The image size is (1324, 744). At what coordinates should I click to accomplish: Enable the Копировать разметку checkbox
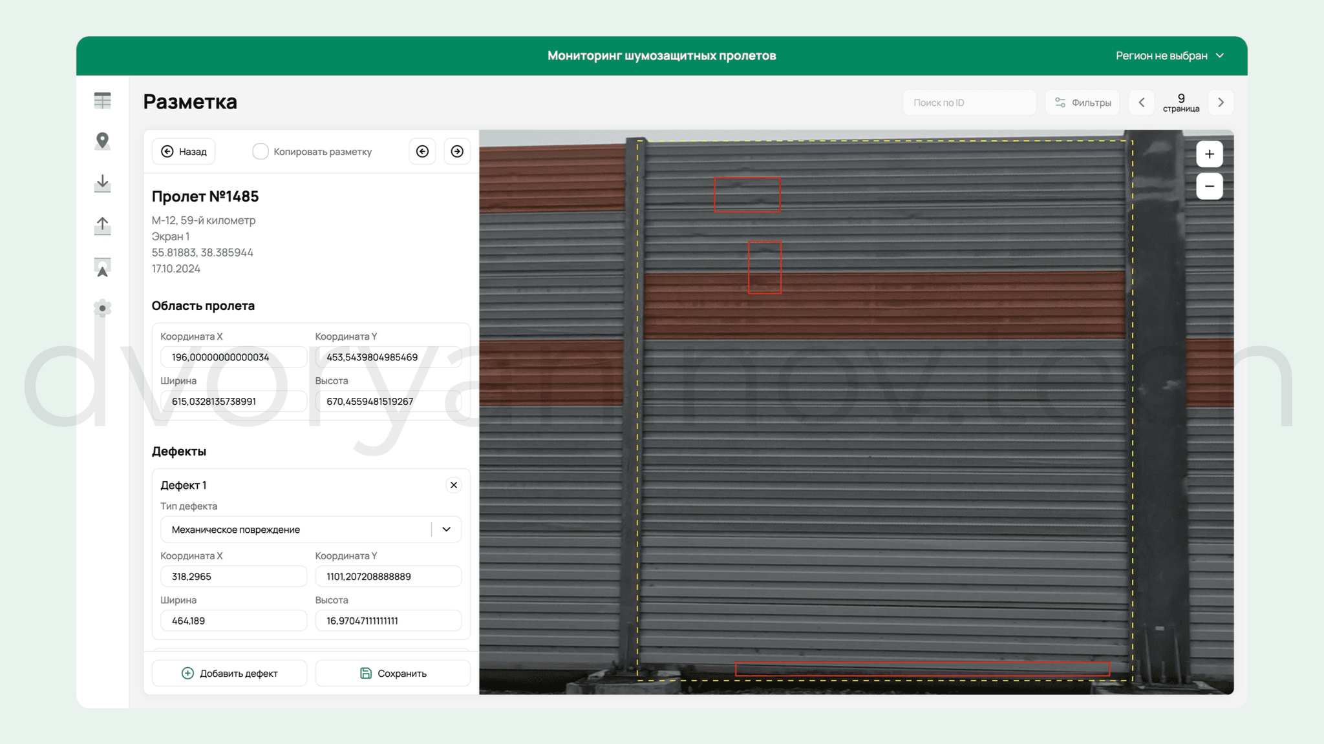[260, 151]
